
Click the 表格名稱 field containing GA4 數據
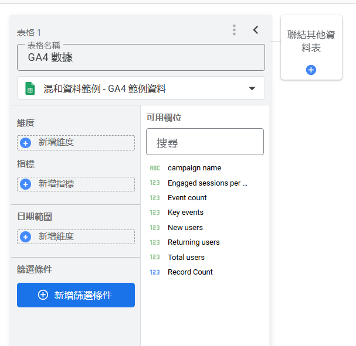point(141,57)
